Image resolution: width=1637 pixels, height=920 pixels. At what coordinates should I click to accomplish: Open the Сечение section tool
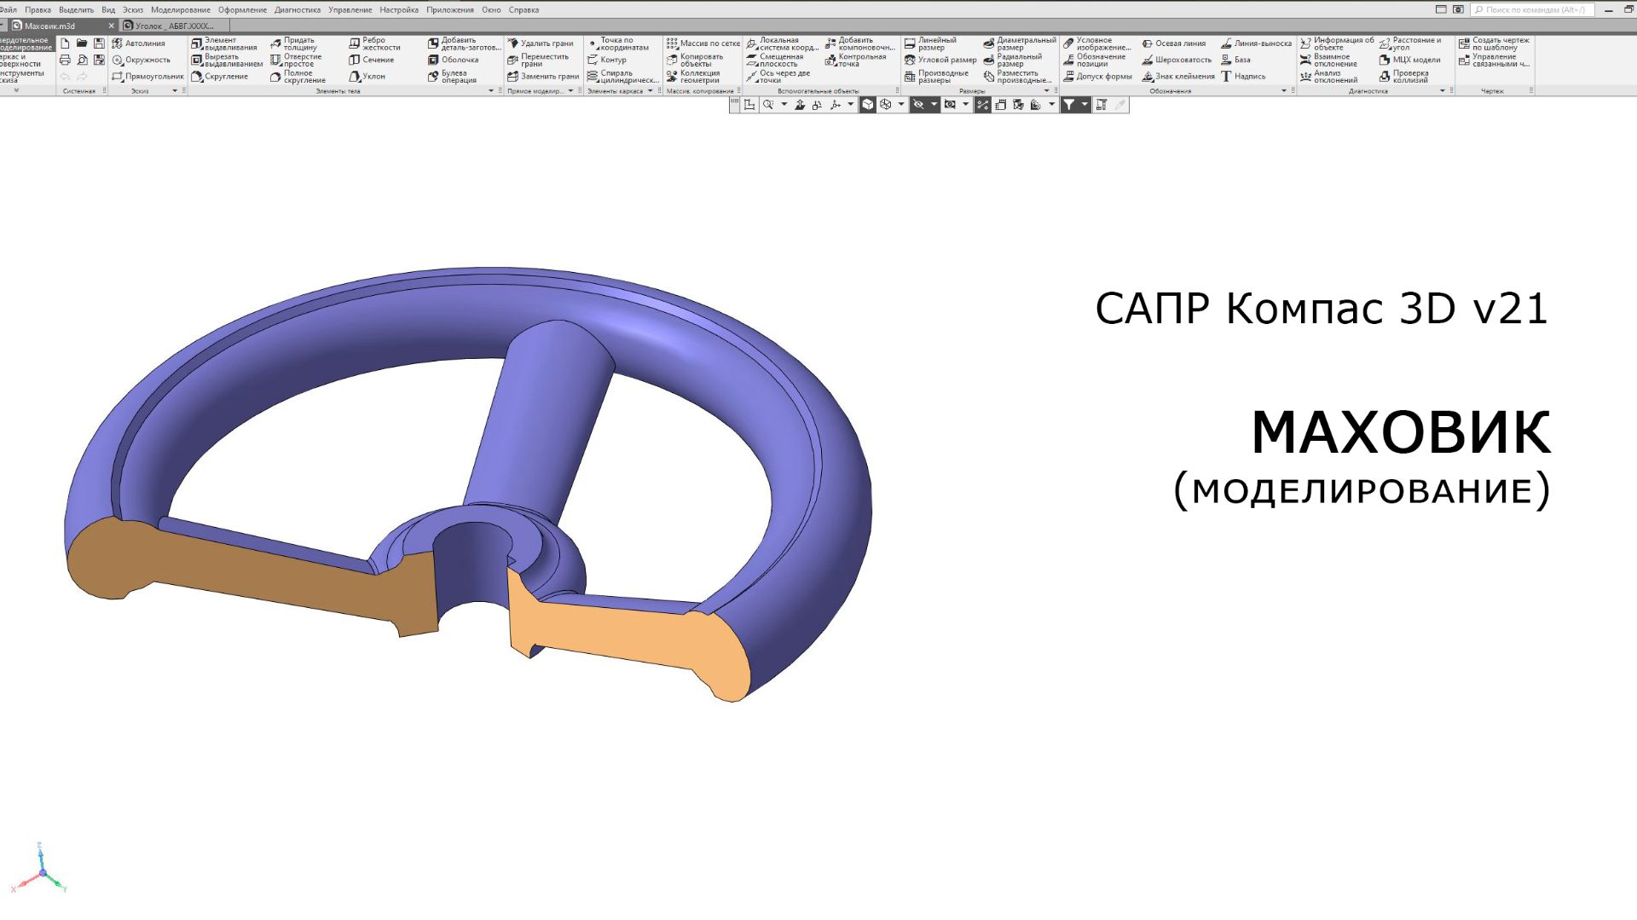click(x=372, y=60)
